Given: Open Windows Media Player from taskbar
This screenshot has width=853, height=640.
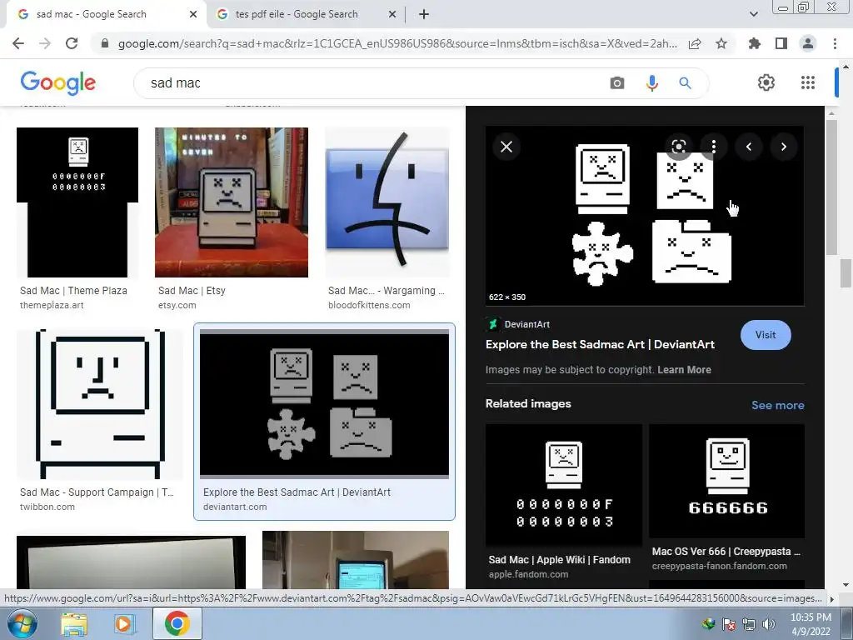Looking at the screenshot, I should [124, 624].
